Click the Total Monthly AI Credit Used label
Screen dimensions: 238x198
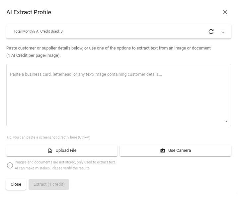[x=38, y=31]
